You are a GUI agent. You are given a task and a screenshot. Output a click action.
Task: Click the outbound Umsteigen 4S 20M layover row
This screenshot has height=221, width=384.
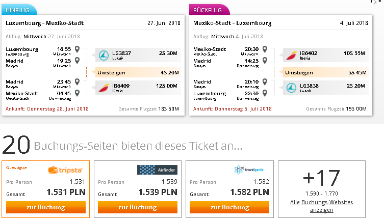coord(138,72)
